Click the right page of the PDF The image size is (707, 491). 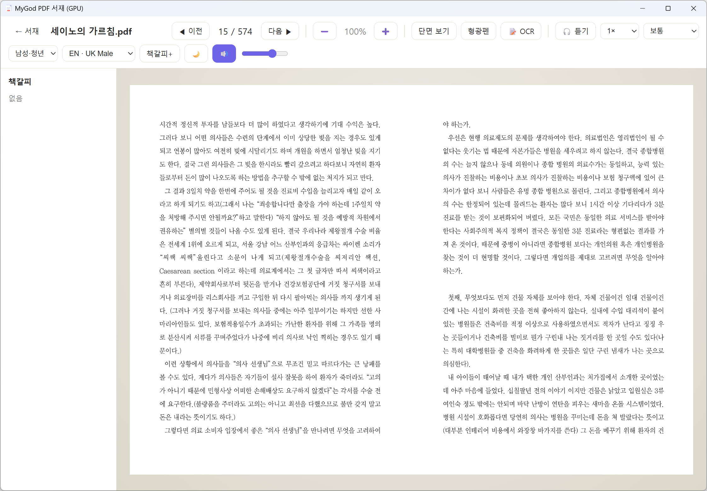(553, 277)
